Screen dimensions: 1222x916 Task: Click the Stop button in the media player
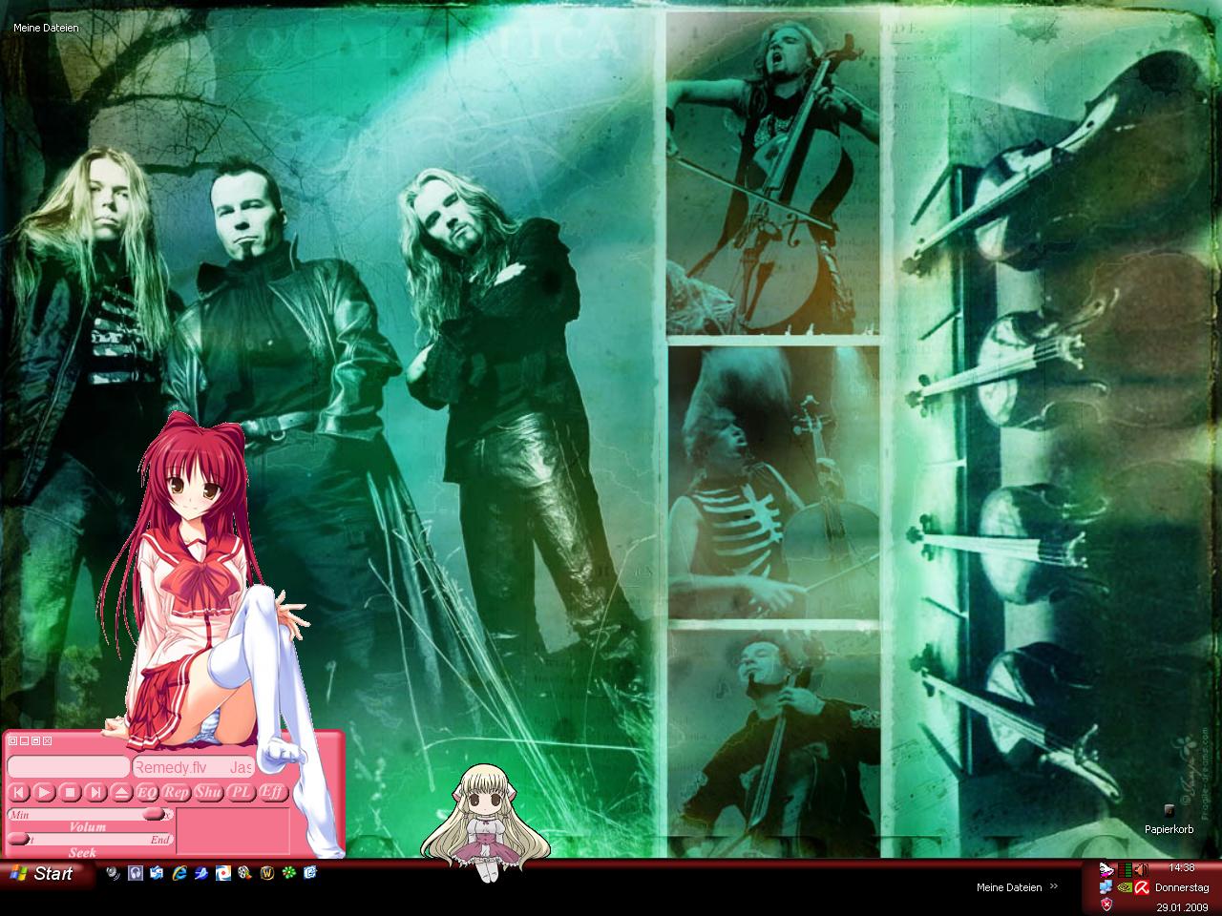coord(70,792)
